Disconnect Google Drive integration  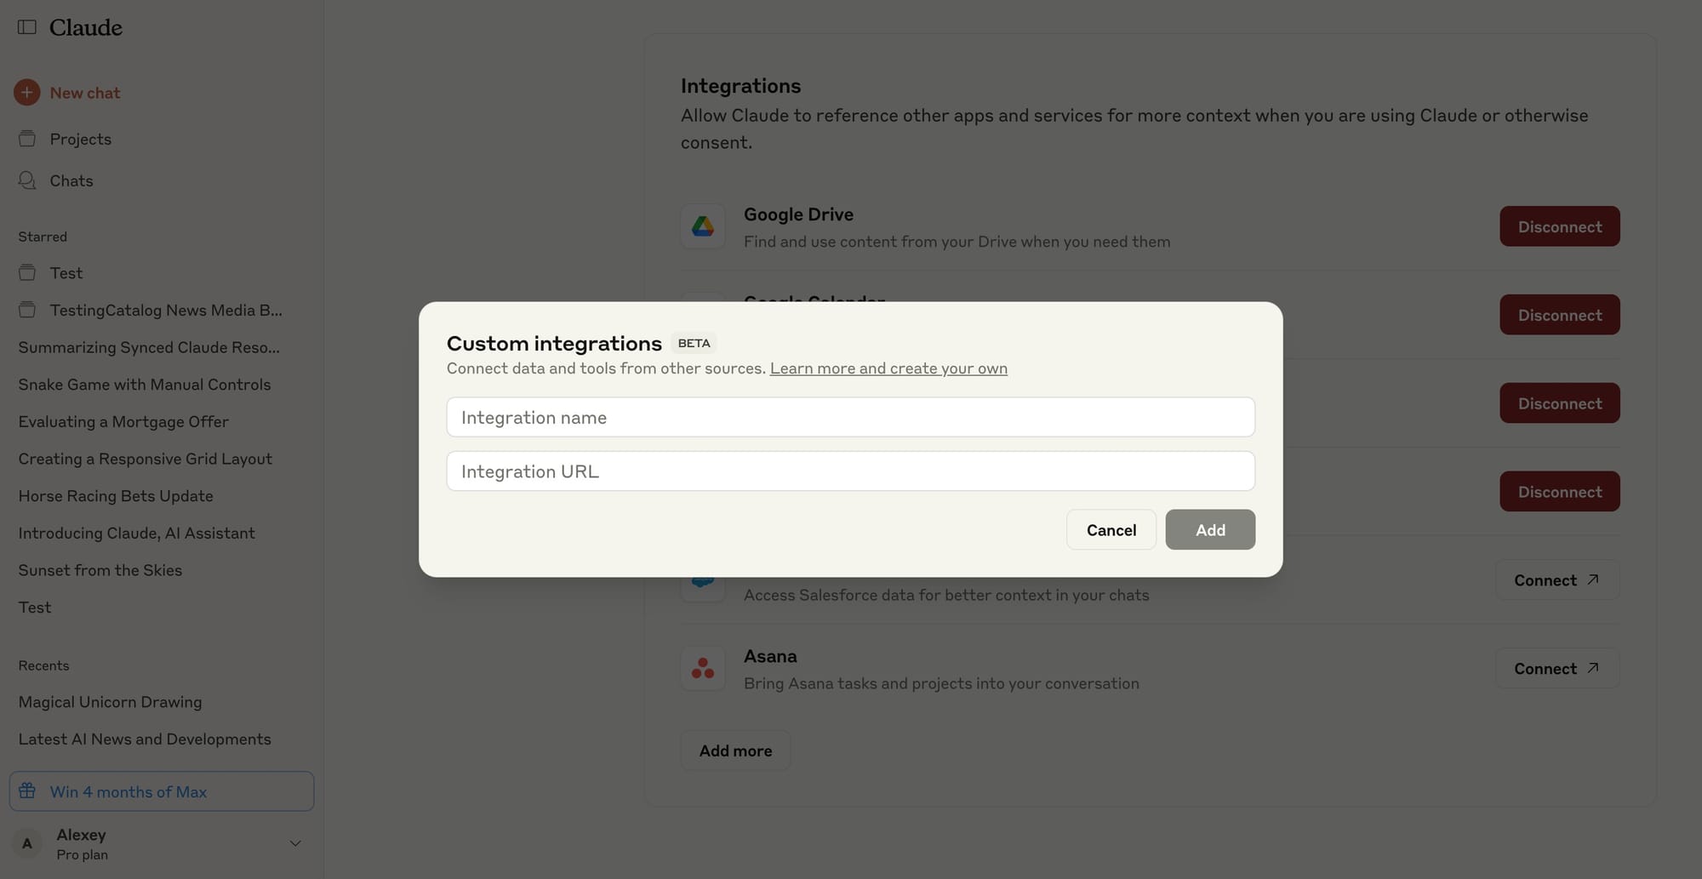[1560, 226]
